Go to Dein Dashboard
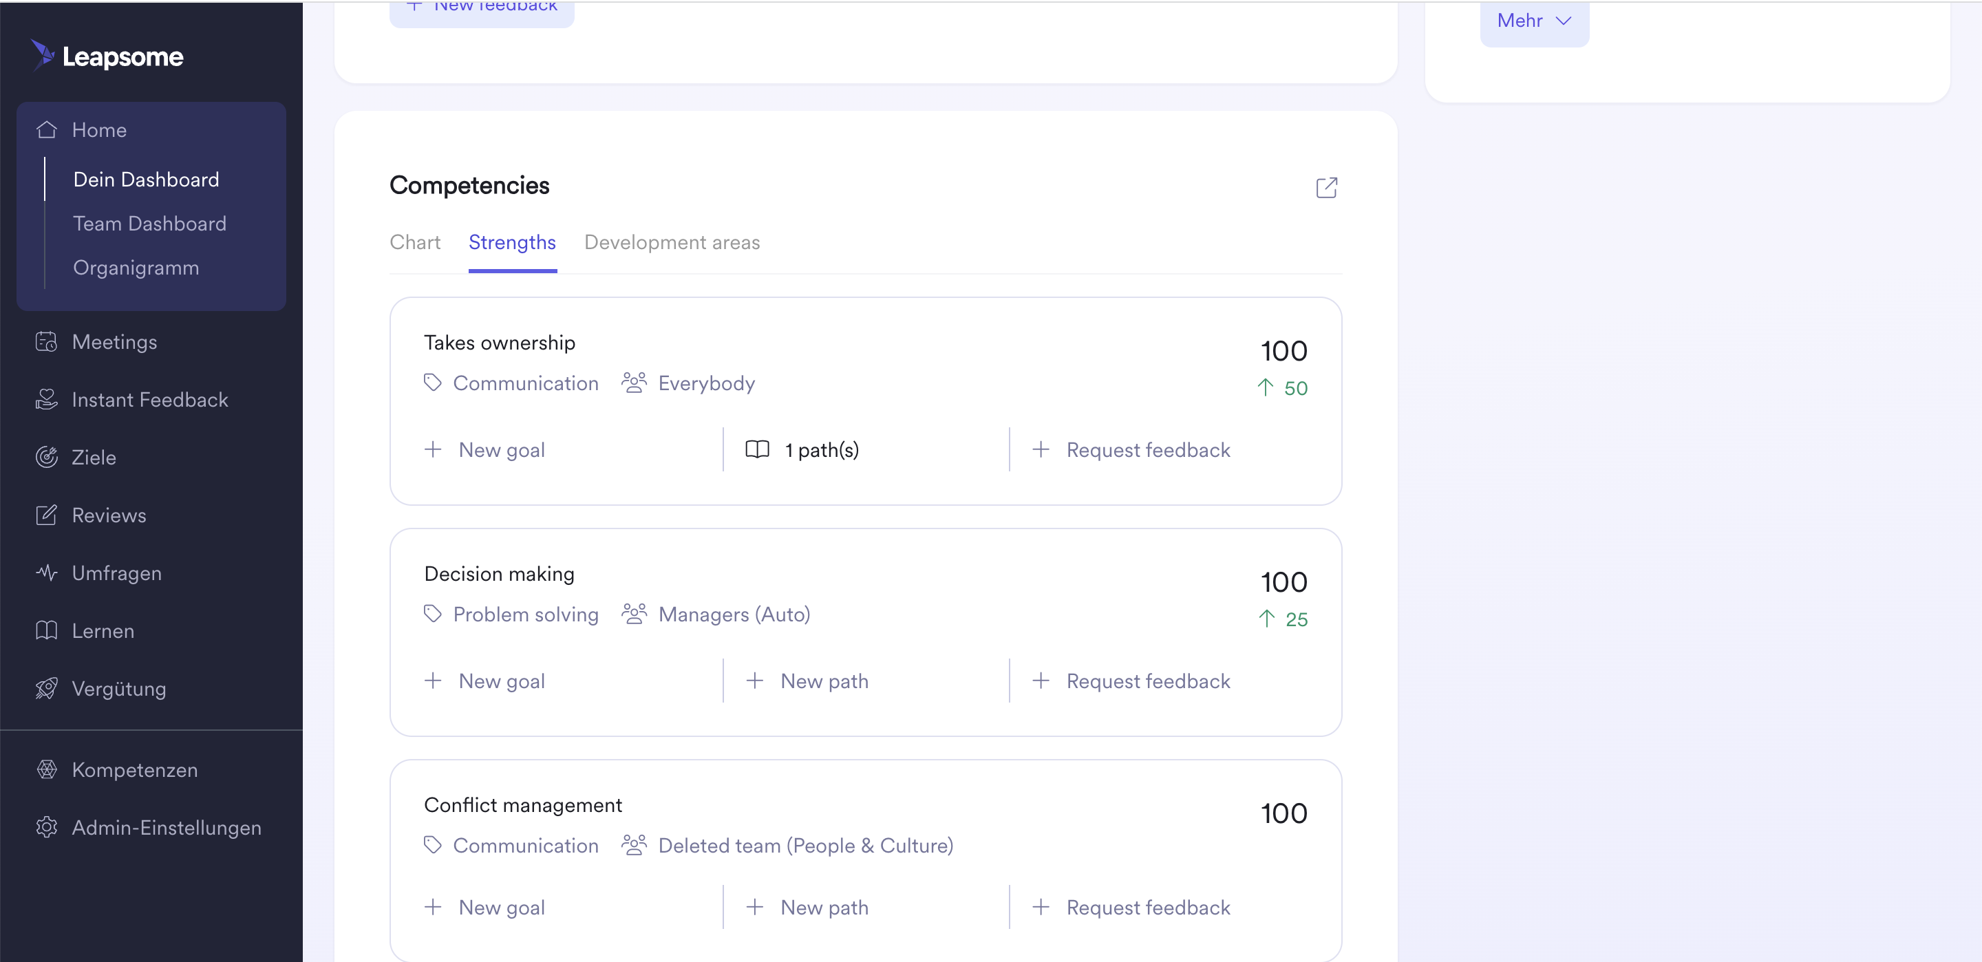This screenshot has height=962, width=1982. tap(146, 178)
